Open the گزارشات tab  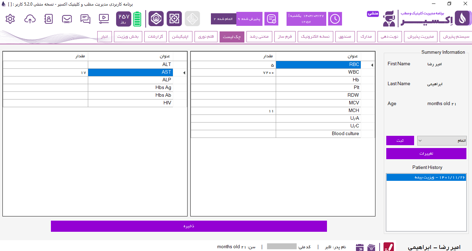click(155, 37)
